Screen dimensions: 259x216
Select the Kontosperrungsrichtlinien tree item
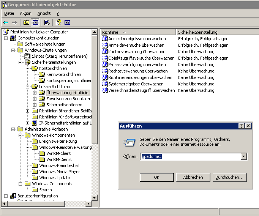(69, 80)
